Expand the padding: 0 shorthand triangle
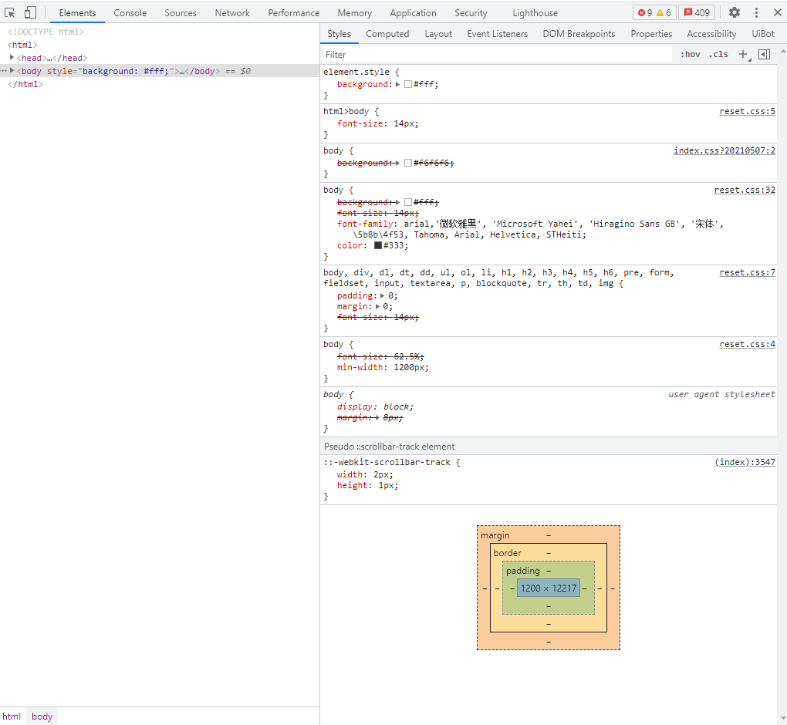The height and width of the screenshot is (725, 787). tap(382, 295)
